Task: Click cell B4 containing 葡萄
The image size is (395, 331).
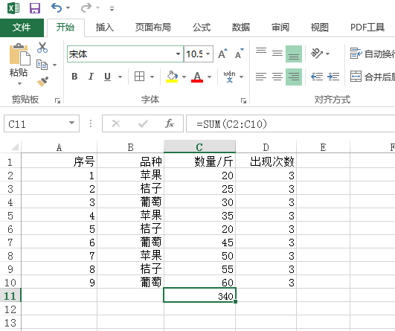Action: [130, 202]
